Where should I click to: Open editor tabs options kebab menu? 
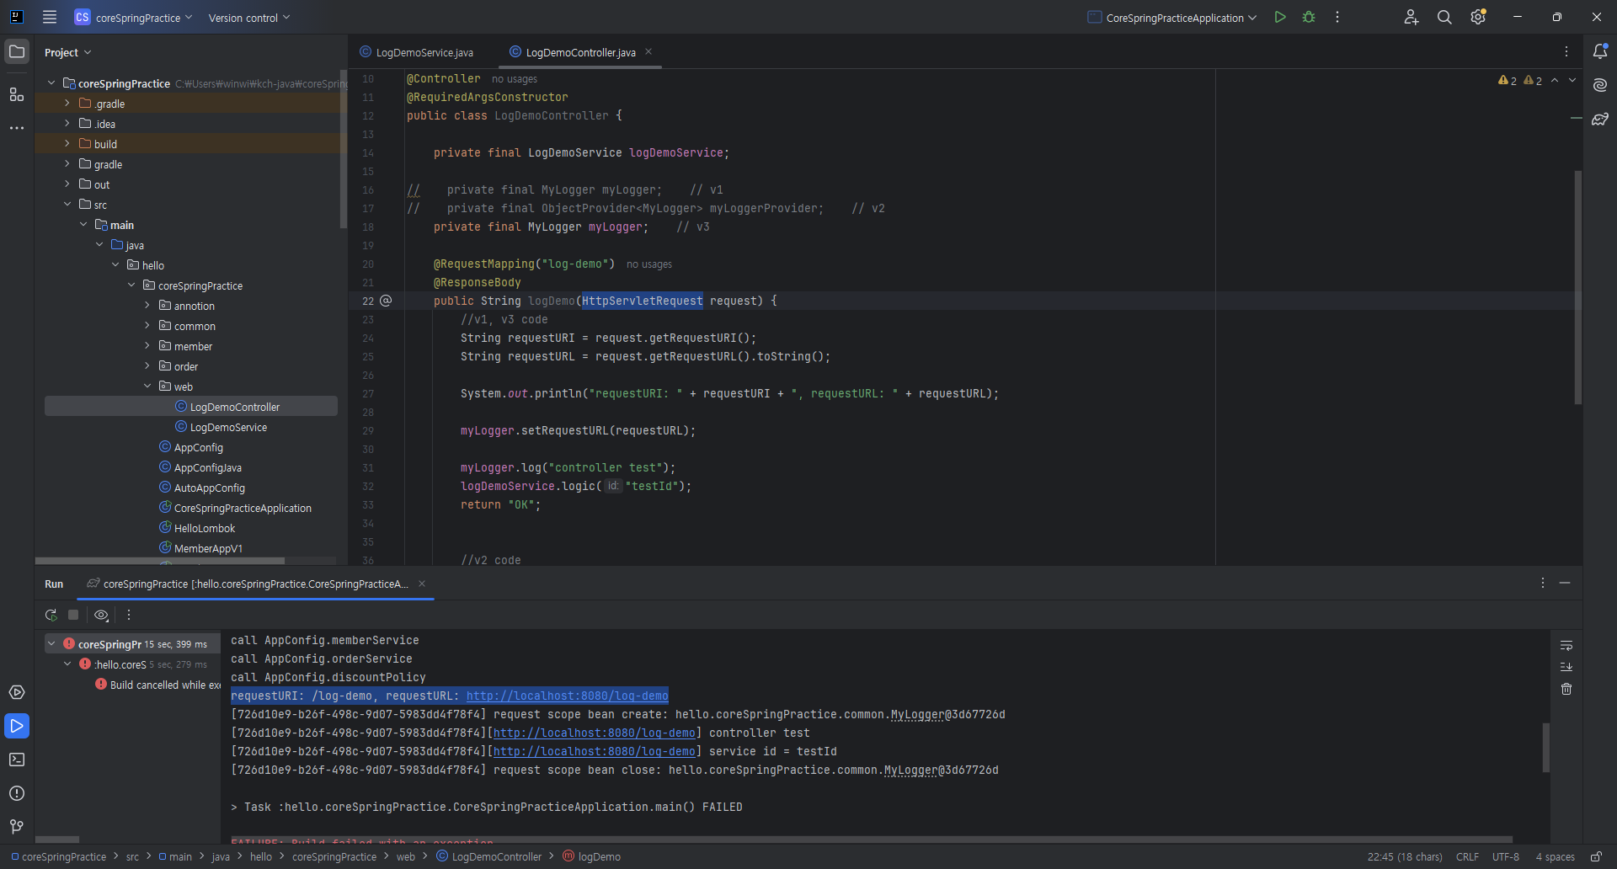coord(1566,51)
